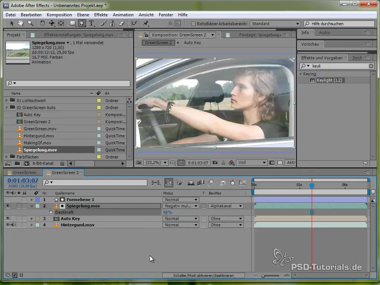Select the Text tool
The image size is (380, 285).
click(91, 23)
